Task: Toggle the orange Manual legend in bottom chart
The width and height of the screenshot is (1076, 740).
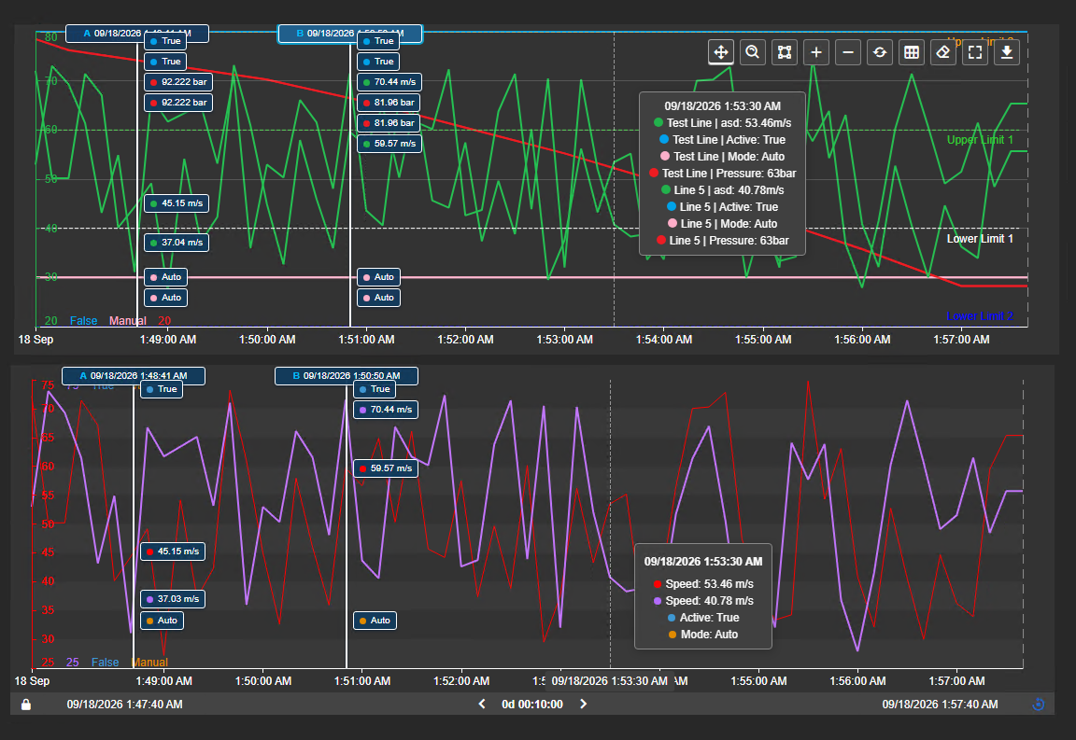Action: click(x=149, y=663)
